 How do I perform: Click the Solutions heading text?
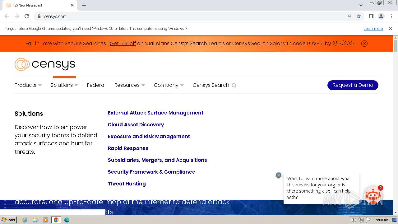[x=29, y=114]
